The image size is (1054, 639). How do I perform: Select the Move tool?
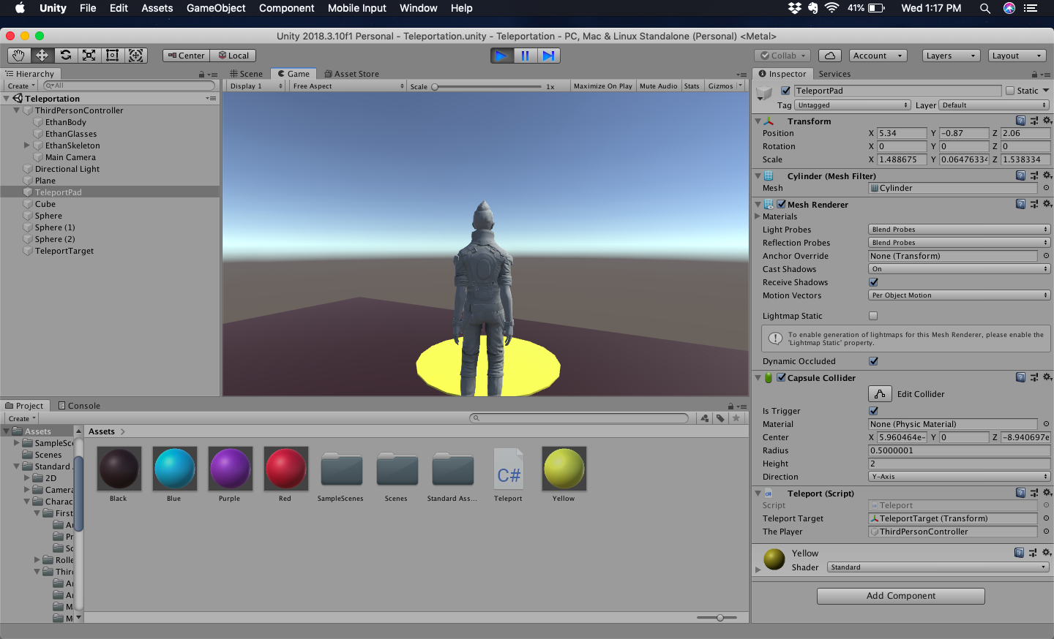(x=42, y=56)
